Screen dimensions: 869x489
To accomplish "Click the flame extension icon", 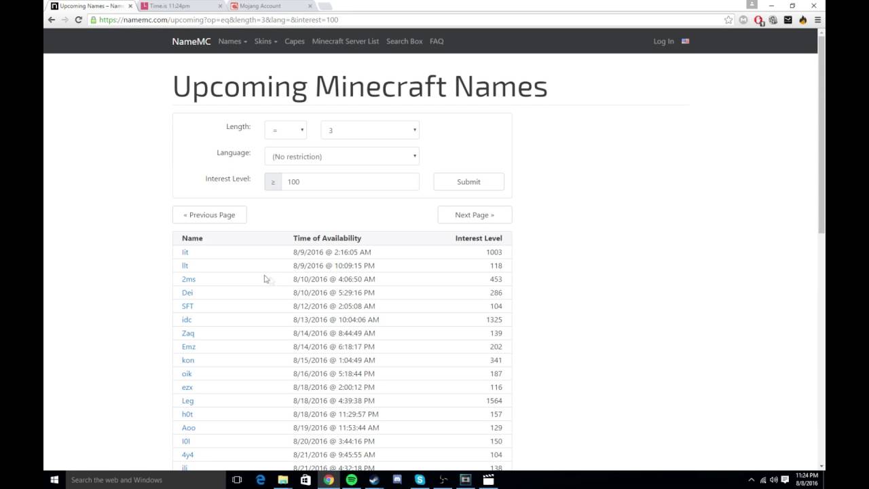I will 802,20.
